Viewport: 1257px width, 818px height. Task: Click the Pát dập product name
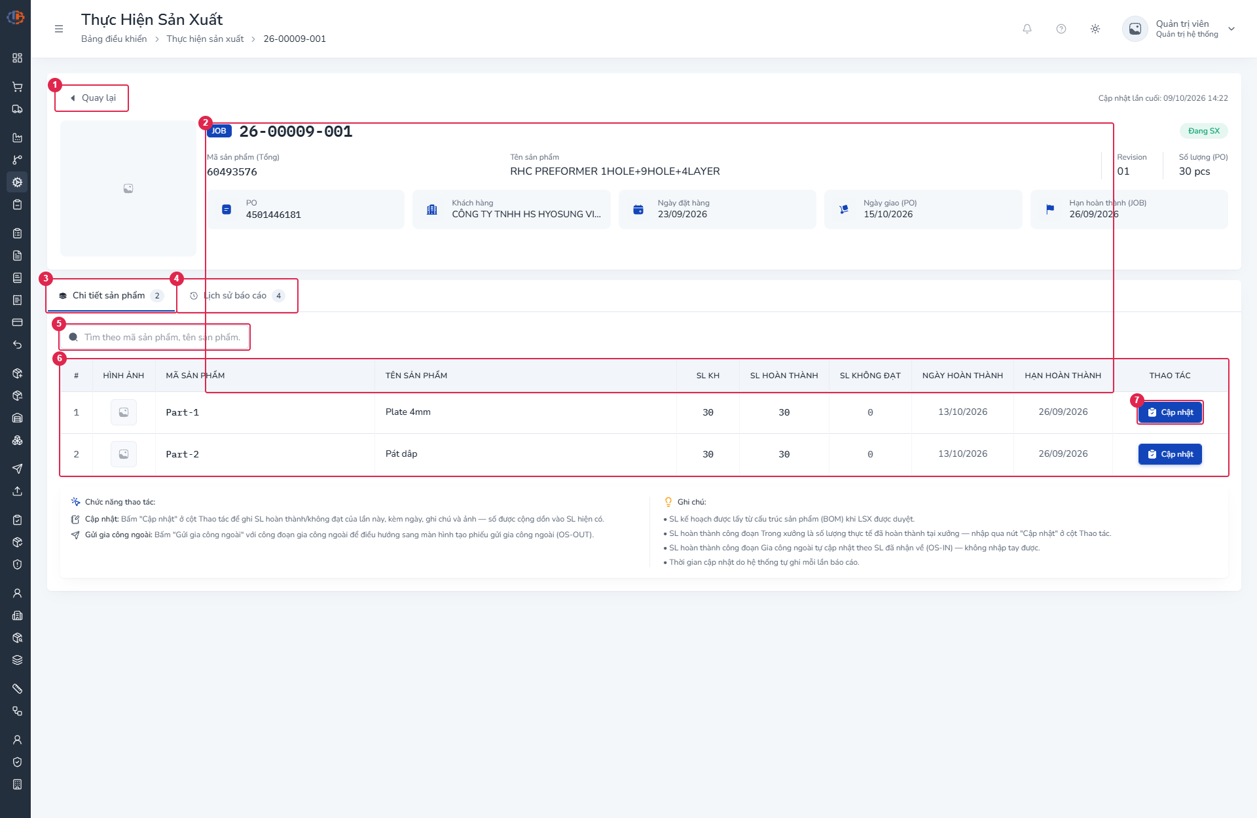[401, 454]
